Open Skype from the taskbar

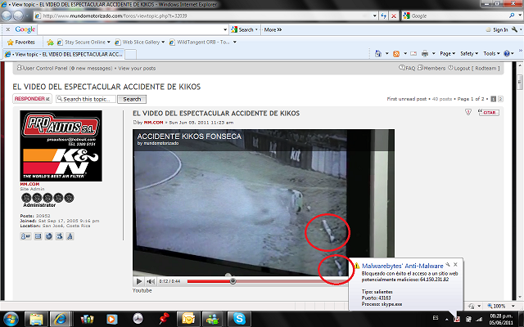point(241,317)
